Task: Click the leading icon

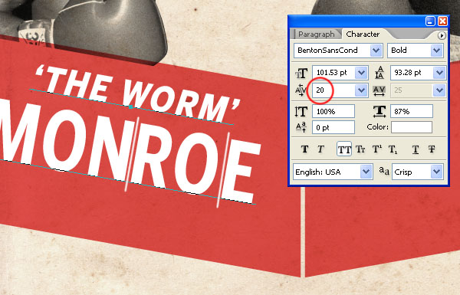Action: pos(379,73)
